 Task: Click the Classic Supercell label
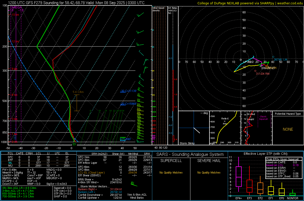click(263, 118)
